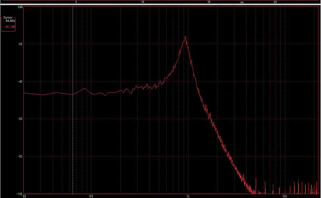The image size is (321, 198).
Task: Click the 20 mark on top time ruler
Action: pos(275,2)
